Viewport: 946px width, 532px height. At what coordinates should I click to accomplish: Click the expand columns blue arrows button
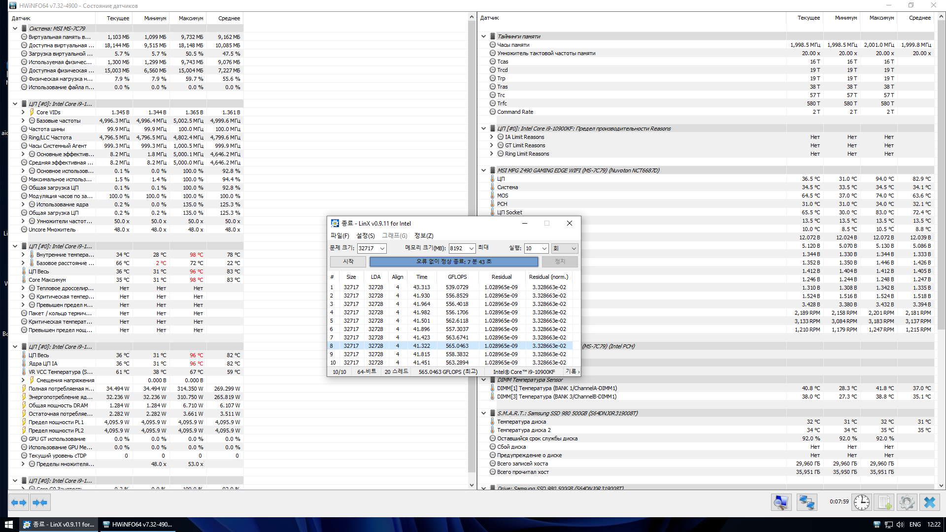click(x=19, y=502)
